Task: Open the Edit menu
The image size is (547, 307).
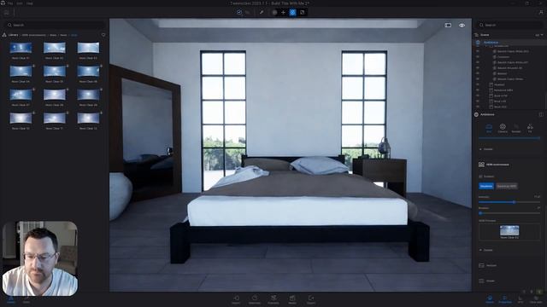Action: tap(20, 3)
